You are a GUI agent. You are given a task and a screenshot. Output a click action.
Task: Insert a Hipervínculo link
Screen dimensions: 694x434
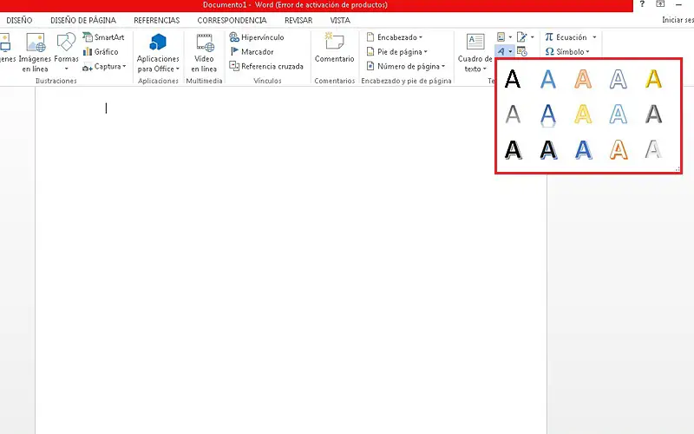pos(257,37)
